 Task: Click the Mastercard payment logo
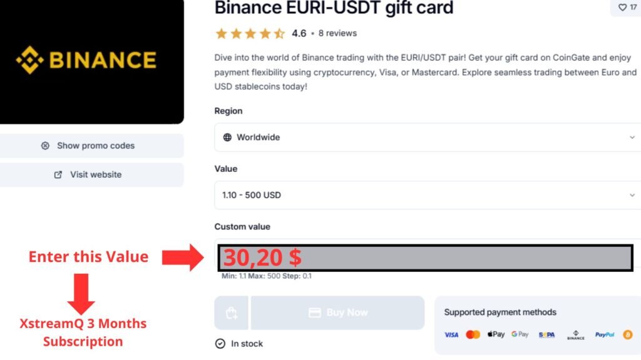tap(473, 335)
